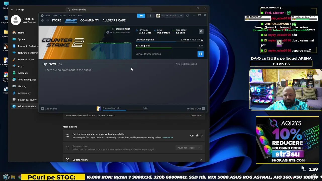This screenshot has width=322, height=181.
Task: Open Time & language settings
Action: tap(25, 80)
